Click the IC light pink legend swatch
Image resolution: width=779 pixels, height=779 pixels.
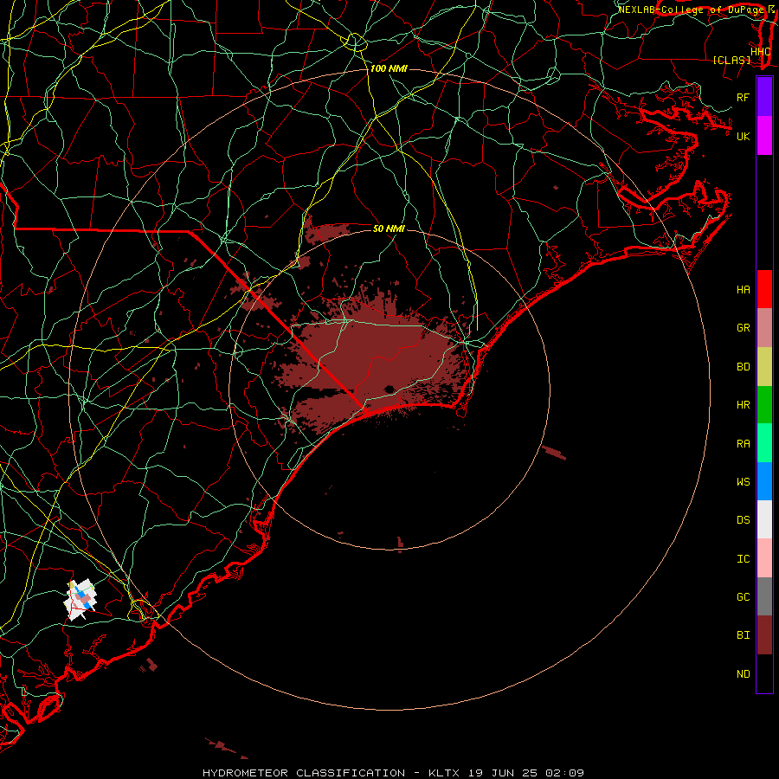coord(764,558)
